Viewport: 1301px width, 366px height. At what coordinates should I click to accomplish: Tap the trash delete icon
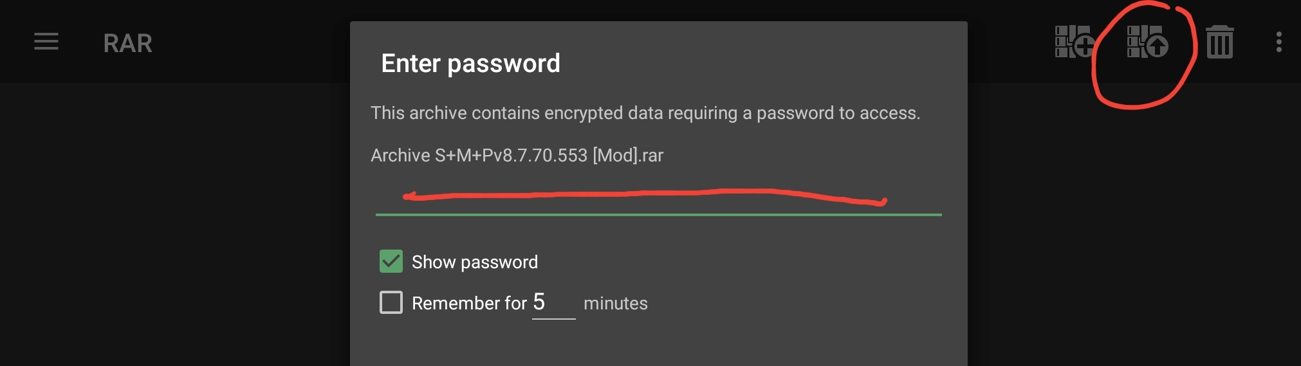1219,42
